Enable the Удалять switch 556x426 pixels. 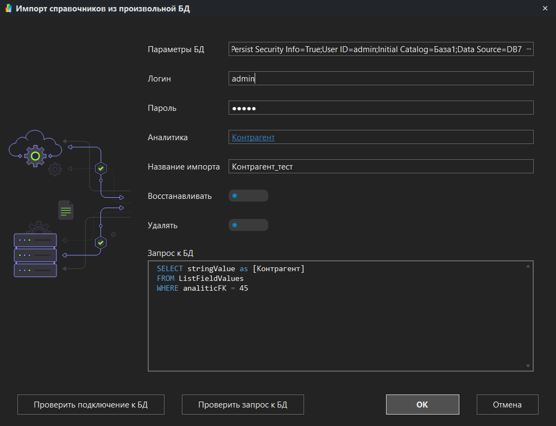point(248,225)
